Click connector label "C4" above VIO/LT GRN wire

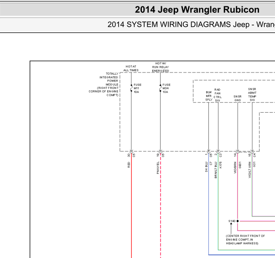(254, 155)
